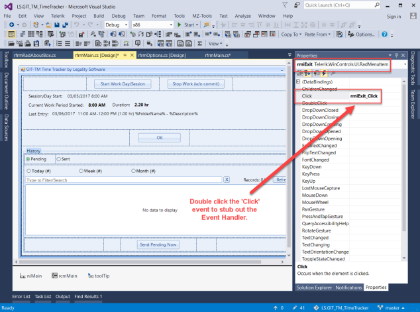The image size is (420, 312).
Task: Click the Alphabetical sort icon in Properties
Action: point(307,73)
